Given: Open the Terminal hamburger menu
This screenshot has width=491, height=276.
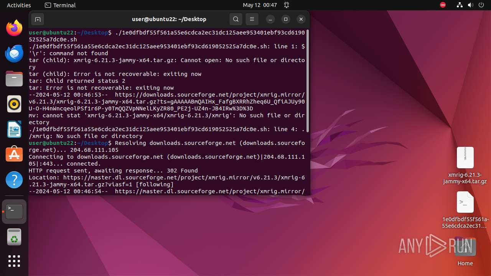Looking at the screenshot, I should [252, 19].
